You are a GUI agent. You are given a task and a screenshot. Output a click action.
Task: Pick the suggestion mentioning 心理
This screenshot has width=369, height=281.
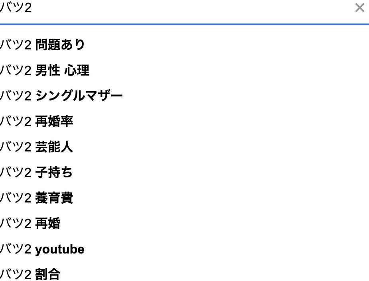coord(44,71)
